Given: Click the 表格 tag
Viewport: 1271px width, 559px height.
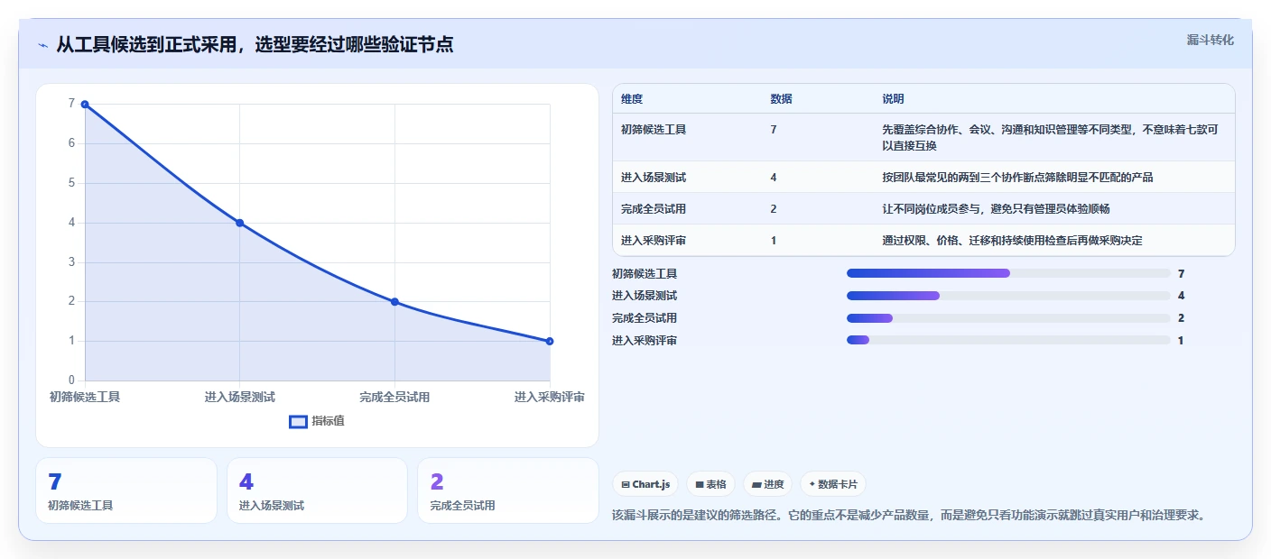Looking at the screenshot, I should pos(711,484).
